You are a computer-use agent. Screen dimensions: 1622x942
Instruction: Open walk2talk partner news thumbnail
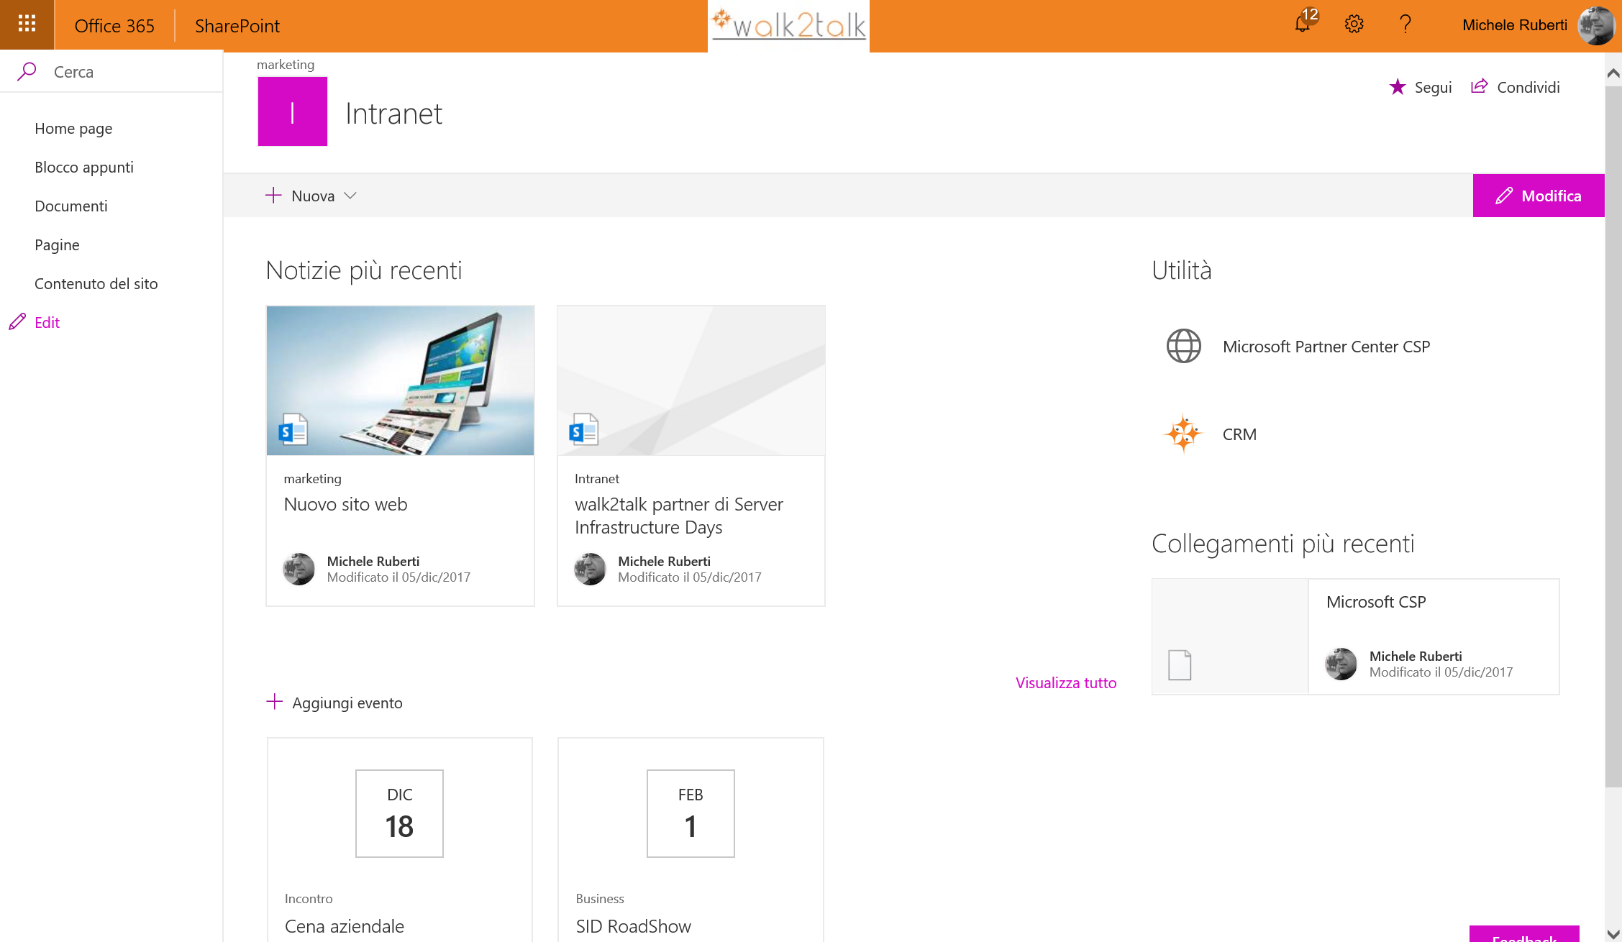[691, 380]
